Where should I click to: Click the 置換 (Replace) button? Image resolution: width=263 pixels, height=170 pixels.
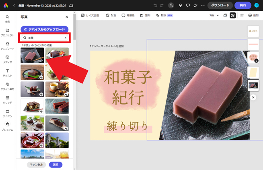[55, 164]
